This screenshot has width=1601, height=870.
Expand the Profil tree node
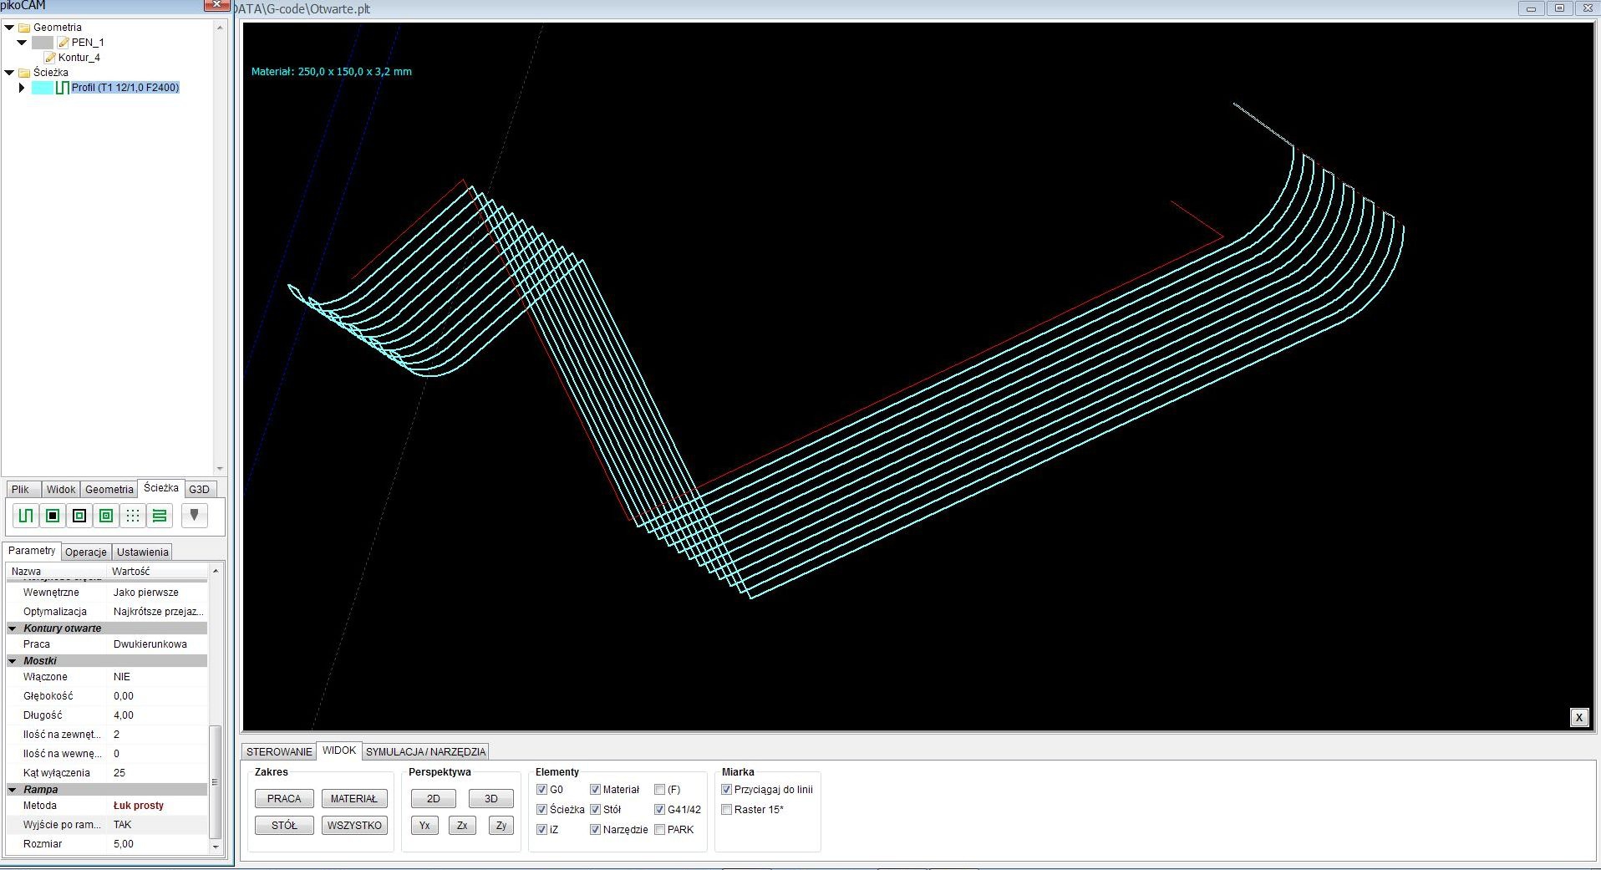tap(22, 88)
